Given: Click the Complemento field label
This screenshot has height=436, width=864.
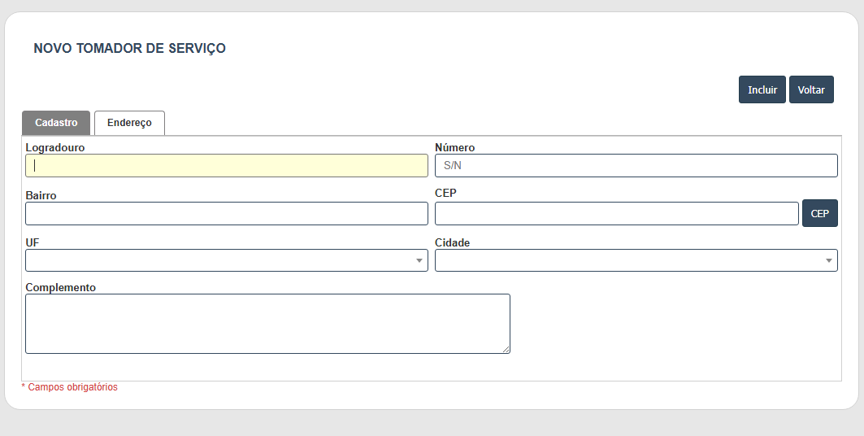Looking at the screenshot, I should (x=61, y=288).
